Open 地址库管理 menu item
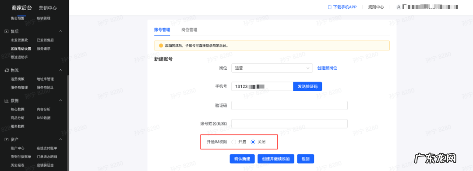This screenshot has width=473, height=171. click(45, 79)
